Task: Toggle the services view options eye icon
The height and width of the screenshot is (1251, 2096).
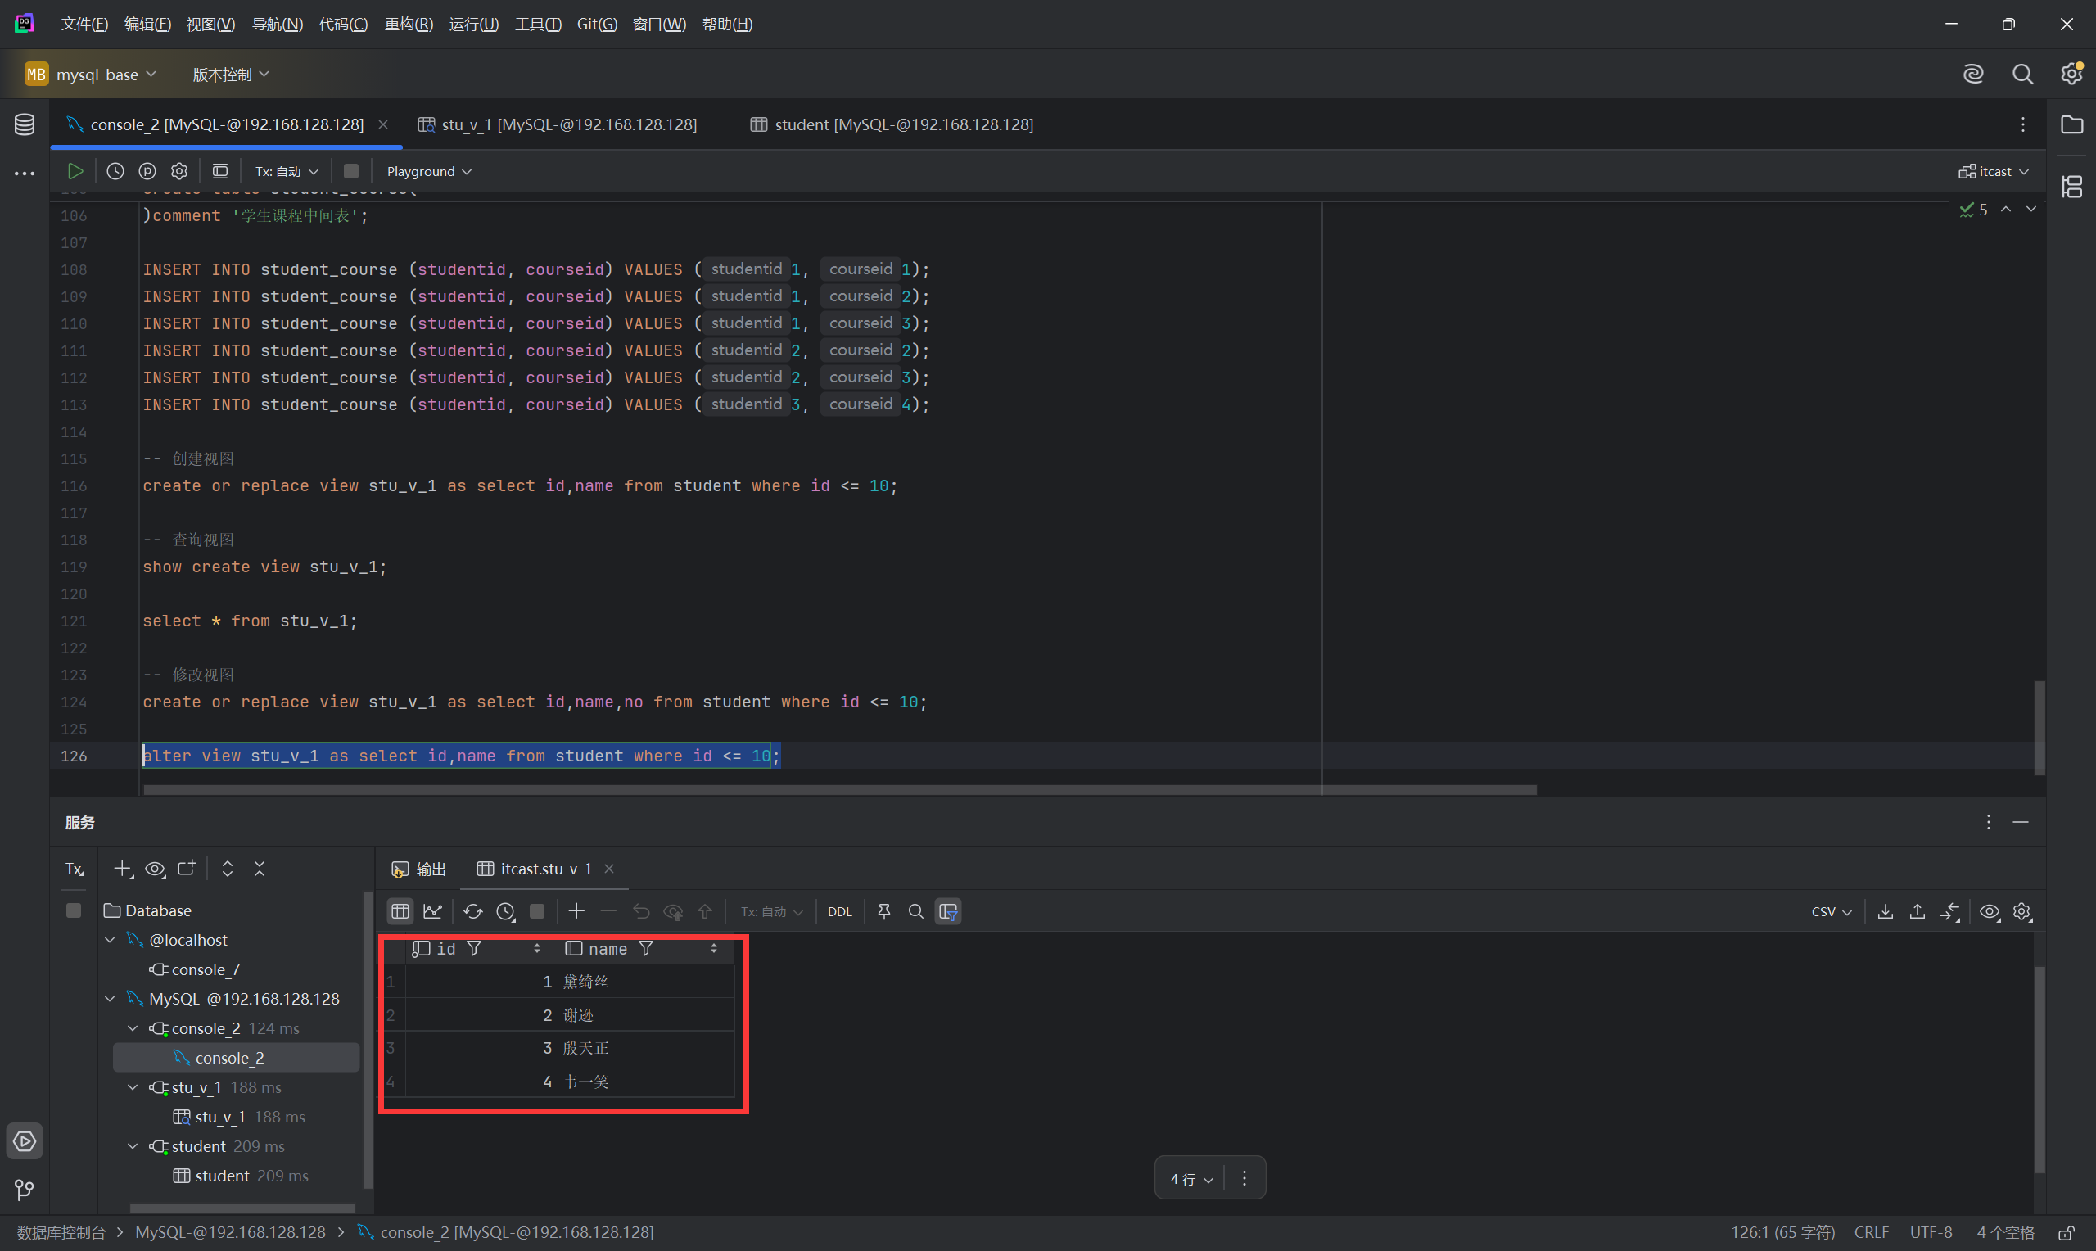Action: (155, 869)
